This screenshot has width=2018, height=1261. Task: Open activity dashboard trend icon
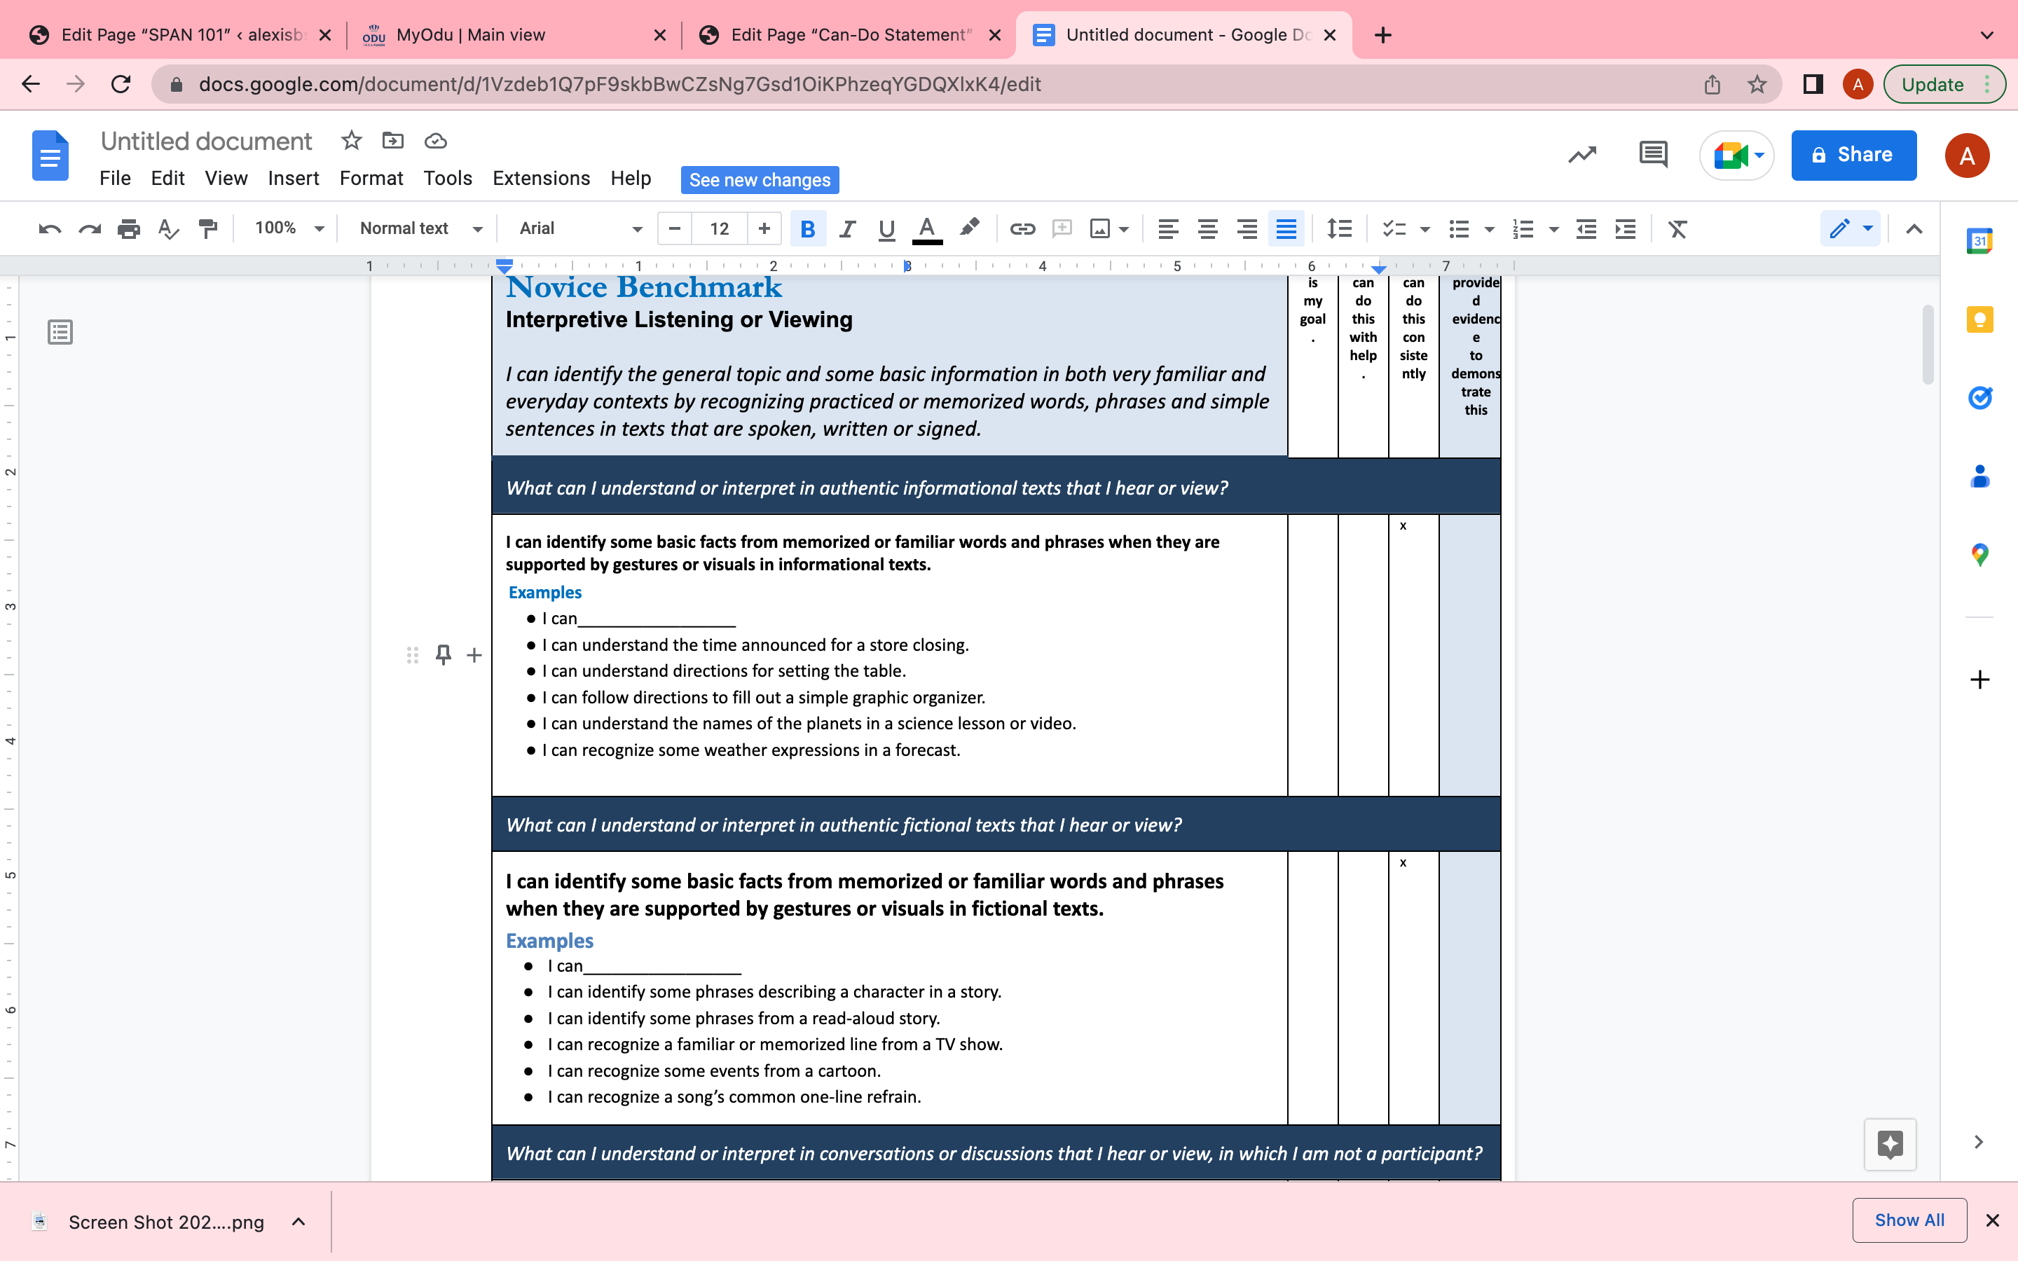tap(1582, 155)
